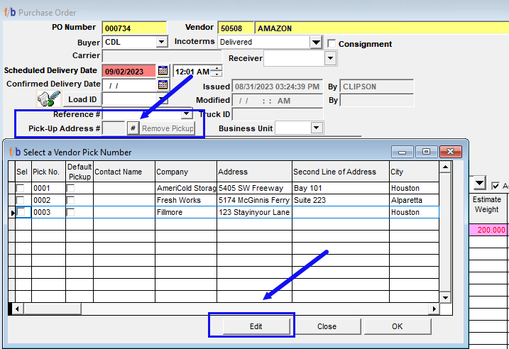
Task: Click the # pick-up address lookup button
Action: 133,128
